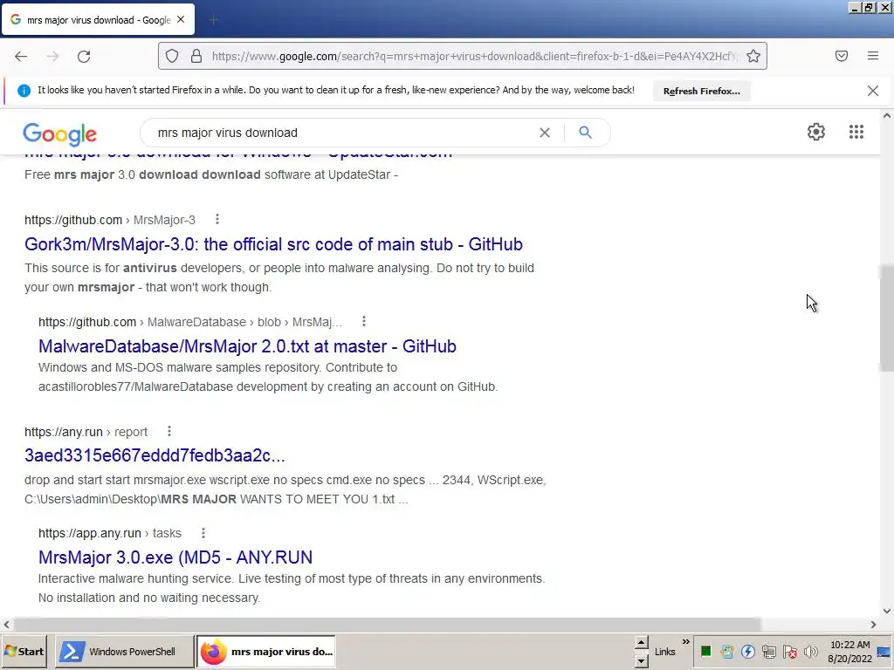Click taskbar toolbar up stepper arrow
This screenshot has width=894, height=670.
click(642, 644)
